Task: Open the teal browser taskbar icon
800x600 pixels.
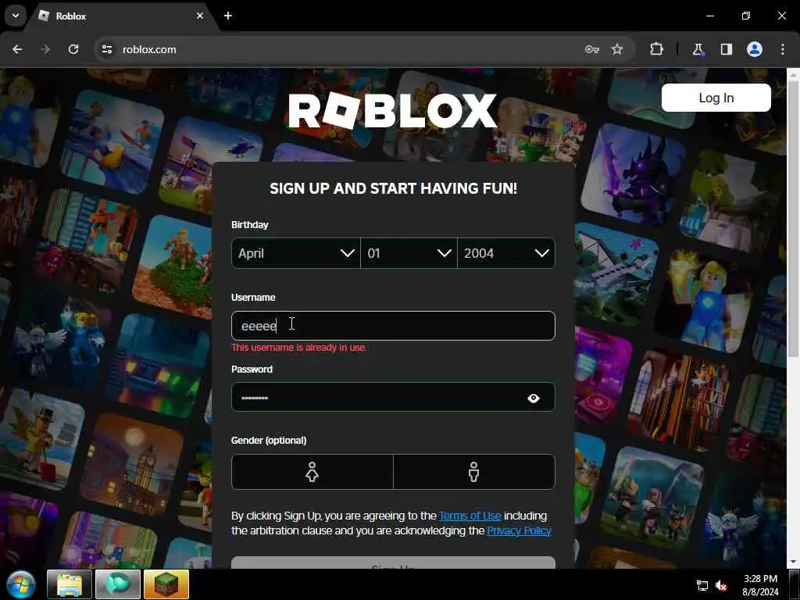Action: pyautogui.click(x=117, y=584)
